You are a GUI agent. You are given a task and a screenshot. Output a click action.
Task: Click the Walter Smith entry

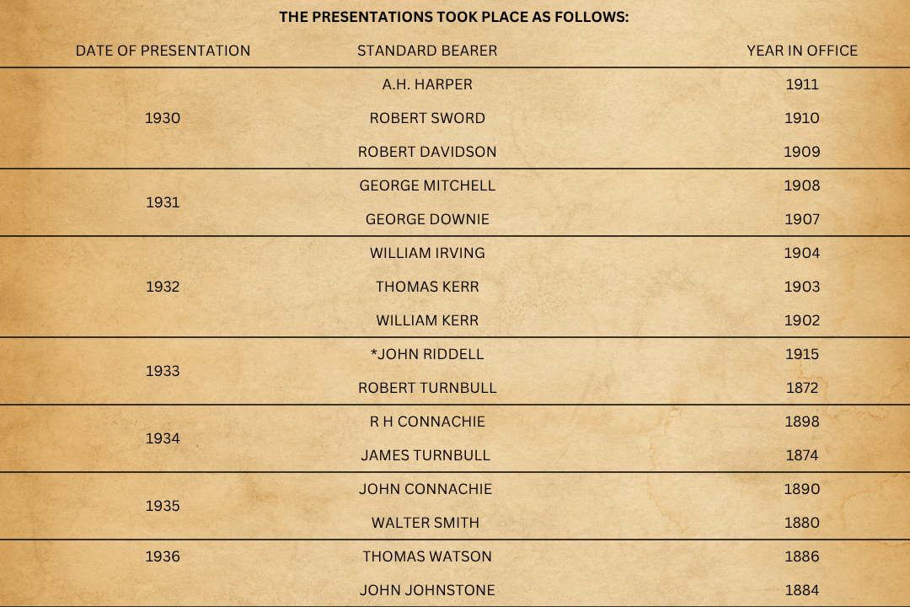coord(427,523)
